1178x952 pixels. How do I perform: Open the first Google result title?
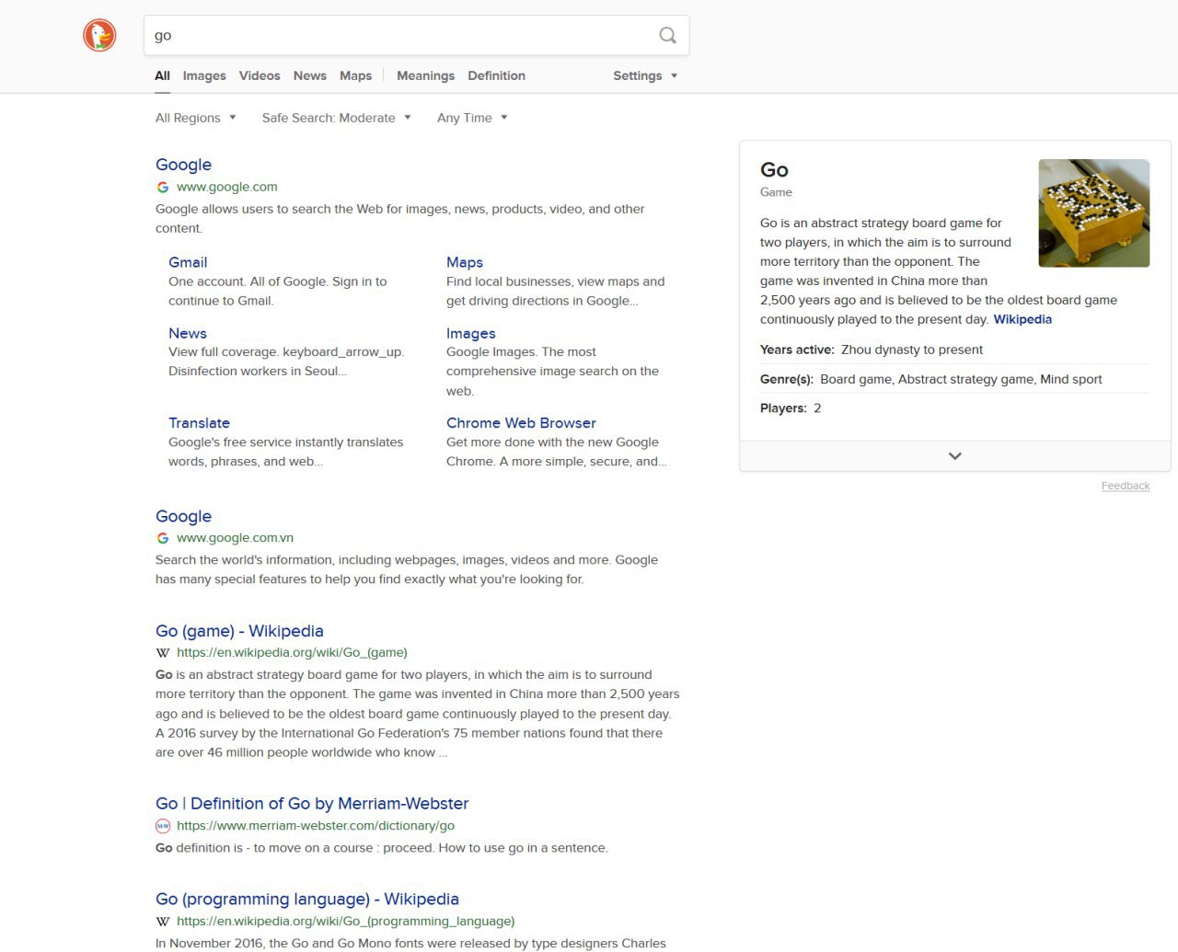click(x=183, y=165)
